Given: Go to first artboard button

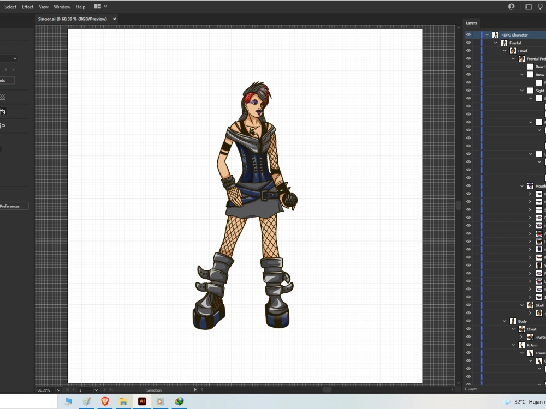Looking at the screenshot, I should [67, 390].
